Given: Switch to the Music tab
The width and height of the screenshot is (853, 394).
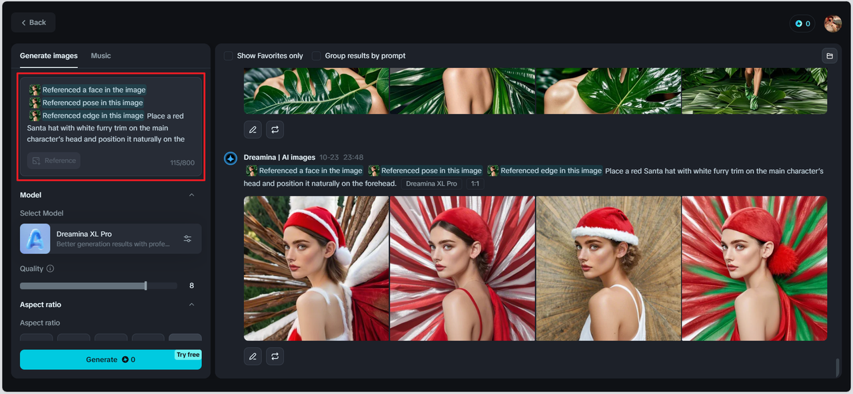Looking at the screenshot, I should coord(101,56).
